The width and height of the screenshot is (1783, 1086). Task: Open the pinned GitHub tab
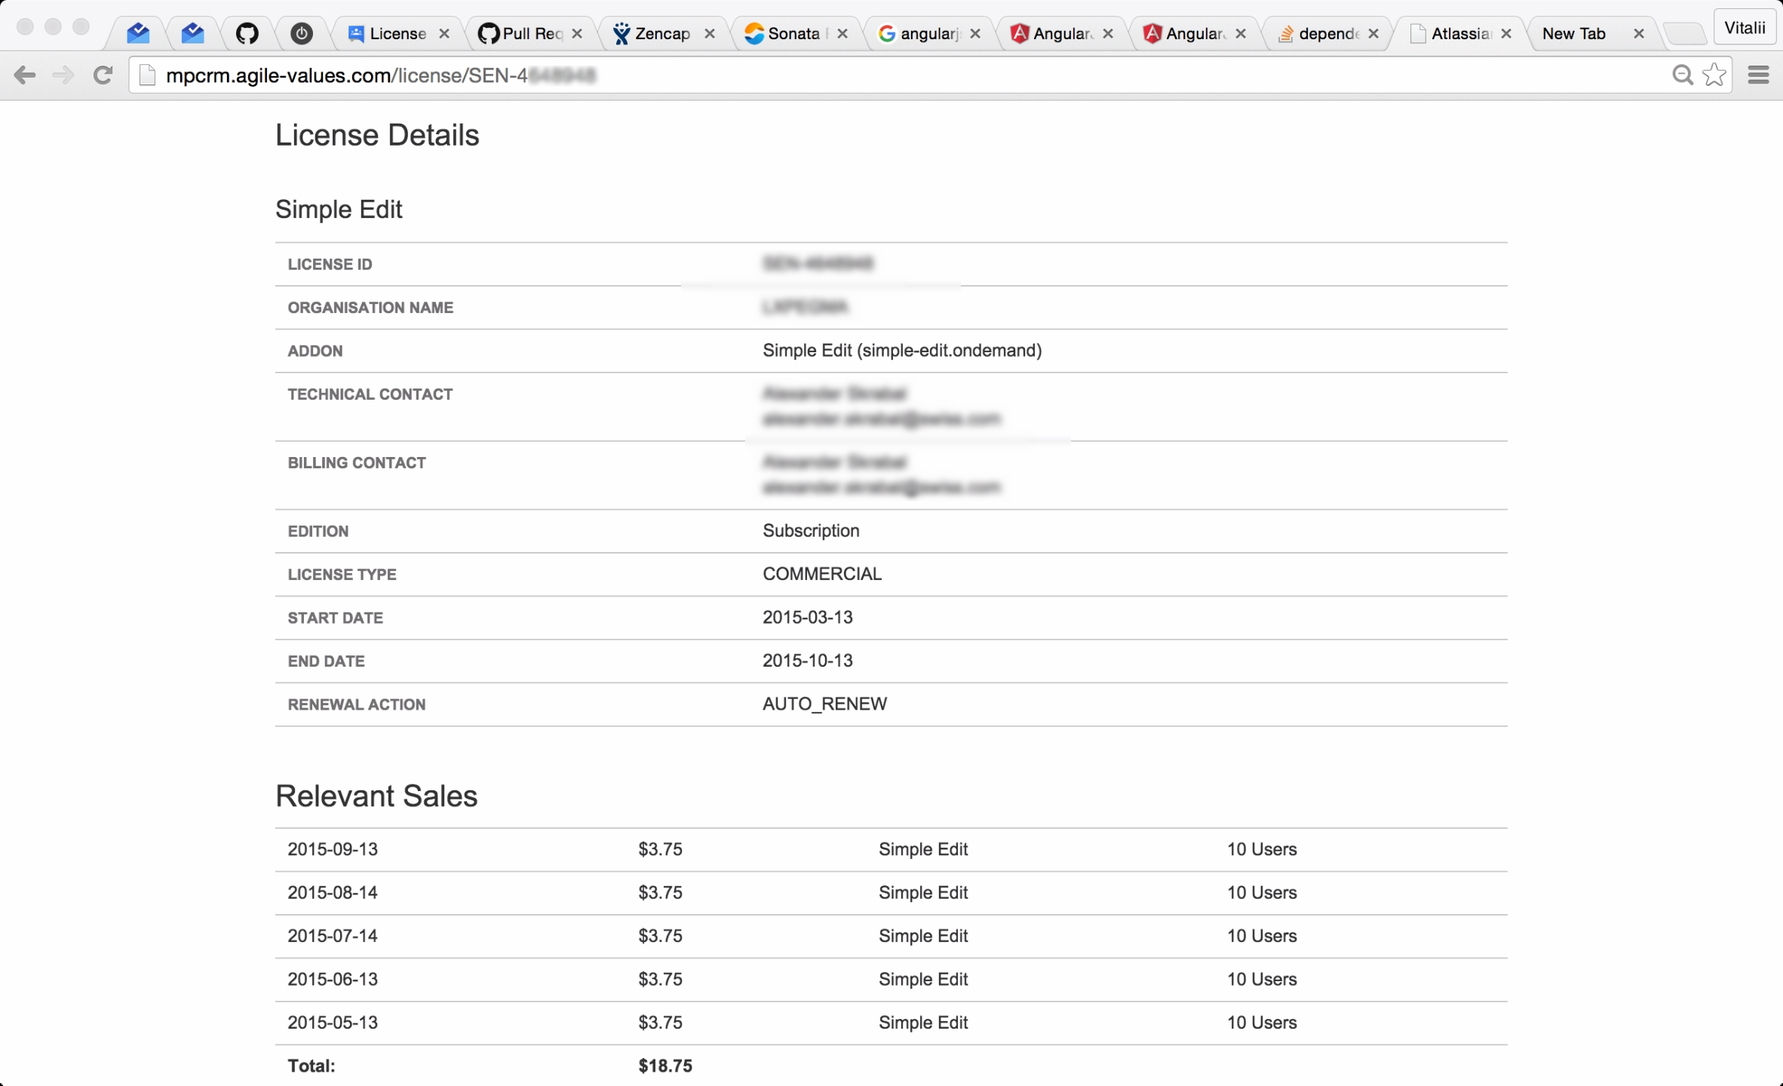[x=247, y=33]
